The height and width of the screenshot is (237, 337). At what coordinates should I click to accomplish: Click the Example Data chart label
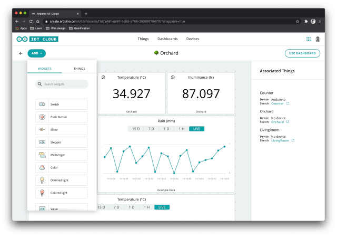point(166,190)
